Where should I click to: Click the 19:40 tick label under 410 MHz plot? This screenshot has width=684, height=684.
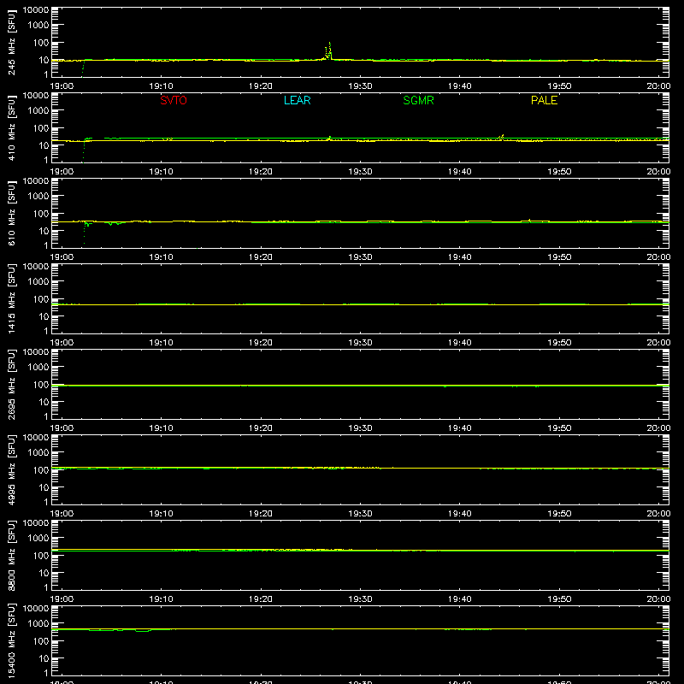(459, 172)
